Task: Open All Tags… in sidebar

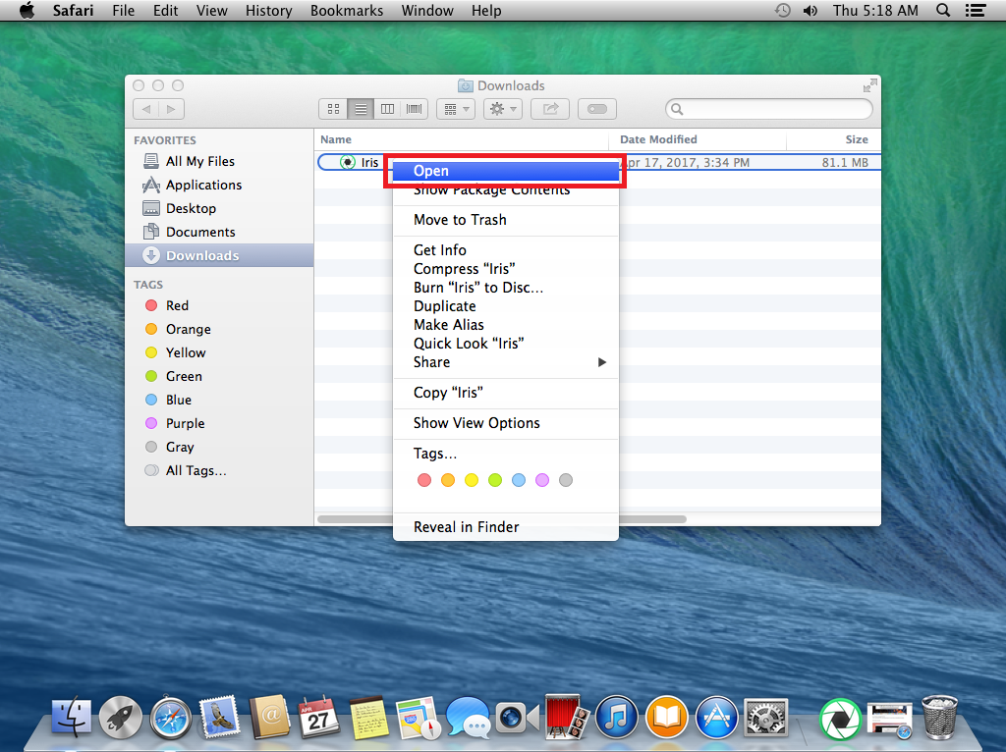Action: click(219, 470)
